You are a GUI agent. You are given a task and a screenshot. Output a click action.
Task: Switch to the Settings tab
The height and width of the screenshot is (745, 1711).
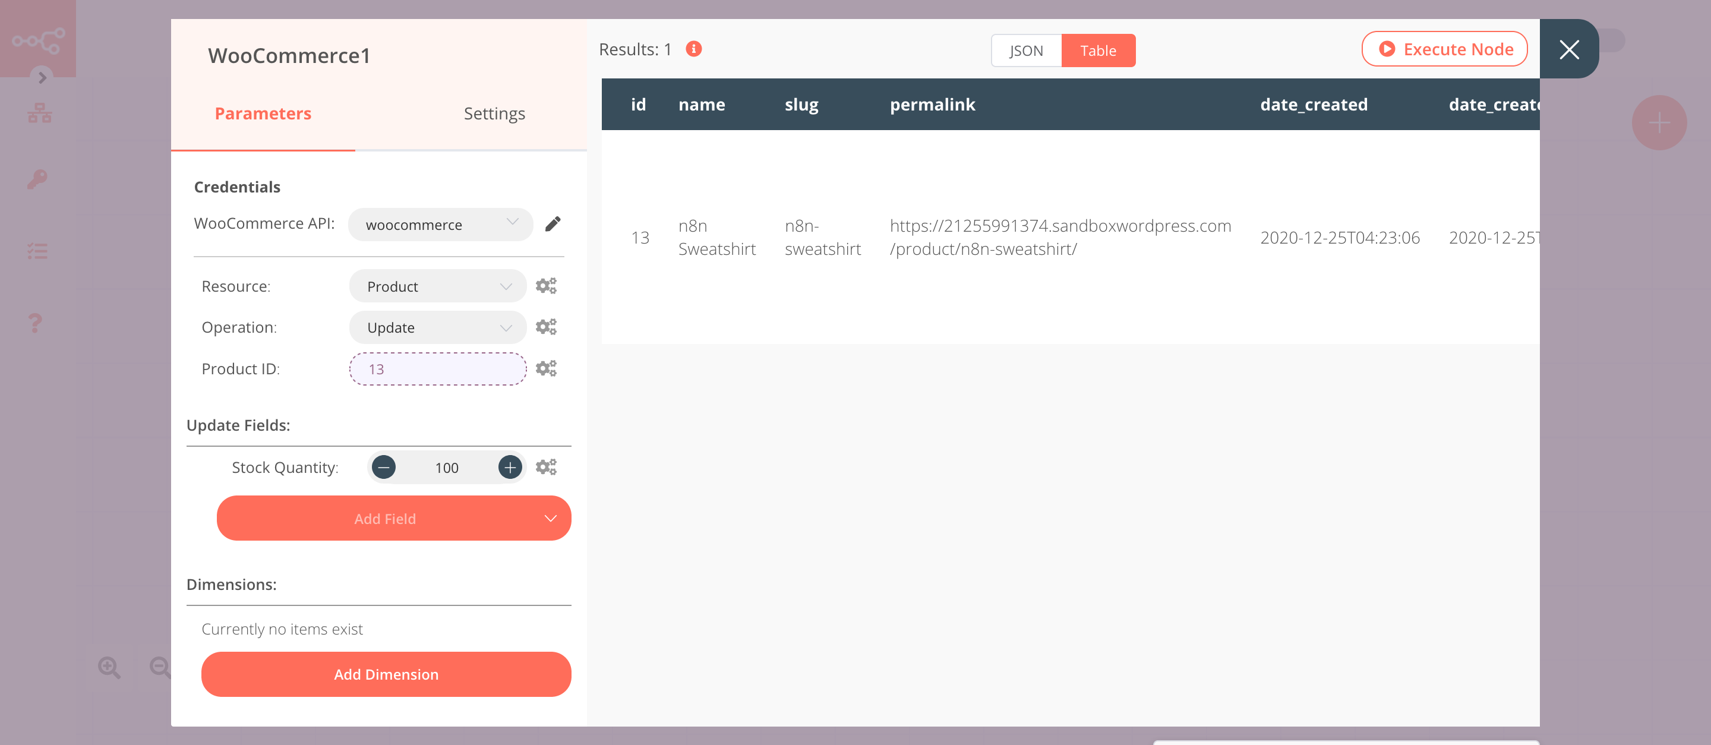(x=494, y=113)
